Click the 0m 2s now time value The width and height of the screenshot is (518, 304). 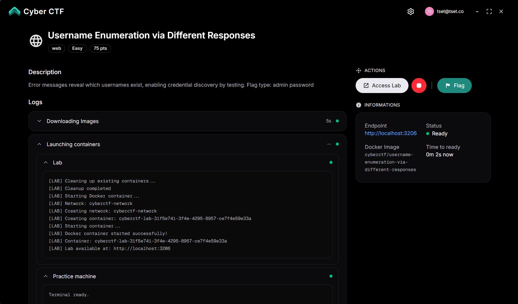click(x=440, y=155)
